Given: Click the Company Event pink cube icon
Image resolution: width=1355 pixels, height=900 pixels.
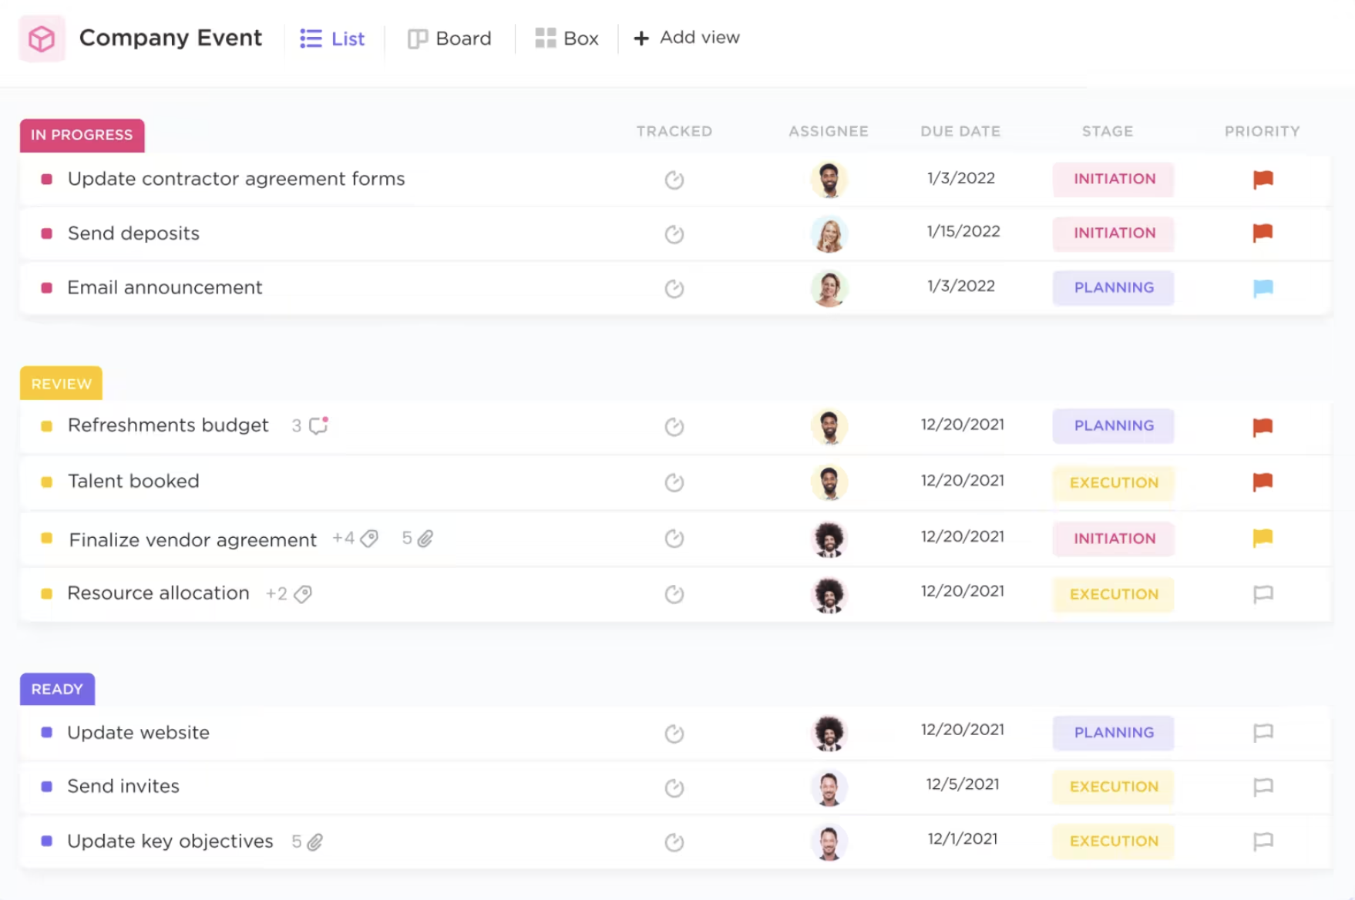Looking at the screenshot, I should click(42, 37).
